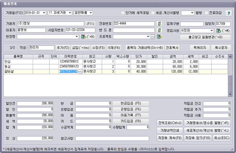Open the 11 과세거래 dropdown
The width and height of the screenshot is (236, 153).
coord(70,13)
